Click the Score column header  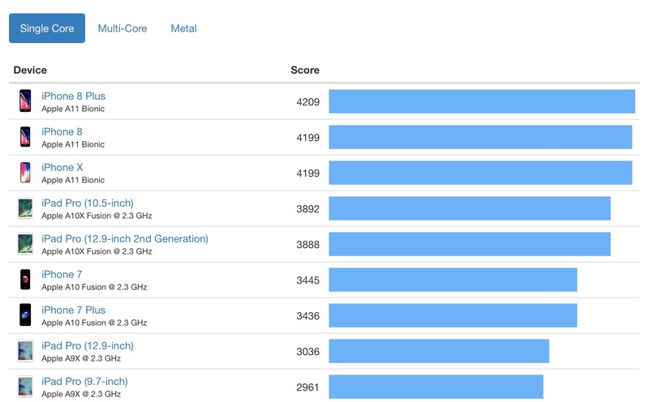305,70
